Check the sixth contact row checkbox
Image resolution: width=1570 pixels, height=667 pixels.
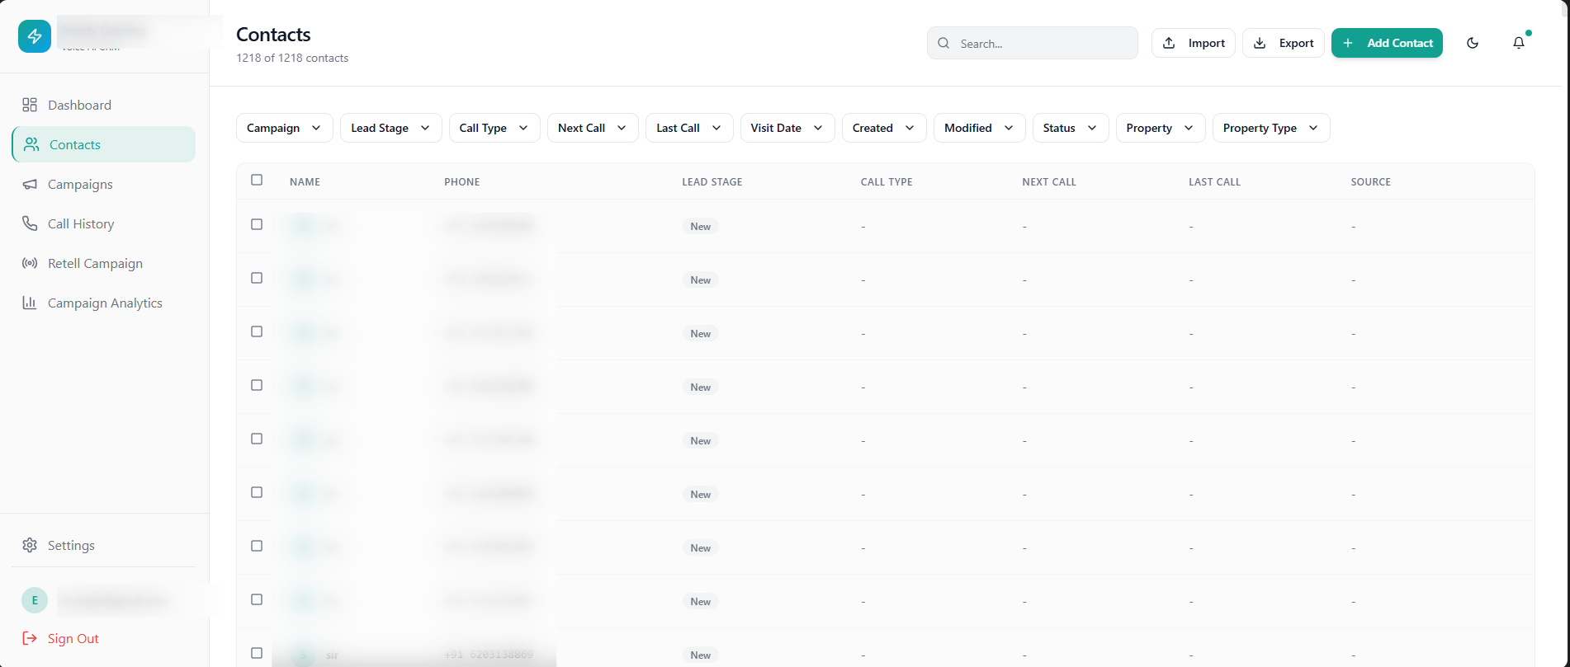(x=257, y=492)
